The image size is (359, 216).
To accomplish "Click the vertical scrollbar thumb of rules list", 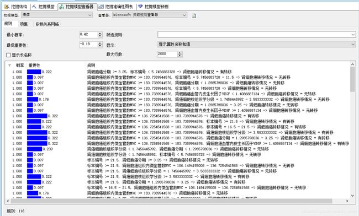I will point(352,79).
